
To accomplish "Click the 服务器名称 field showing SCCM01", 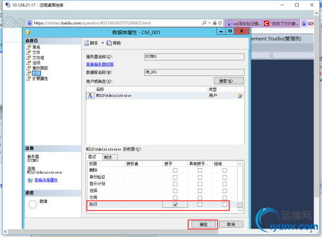I will [x=194, y=57].
